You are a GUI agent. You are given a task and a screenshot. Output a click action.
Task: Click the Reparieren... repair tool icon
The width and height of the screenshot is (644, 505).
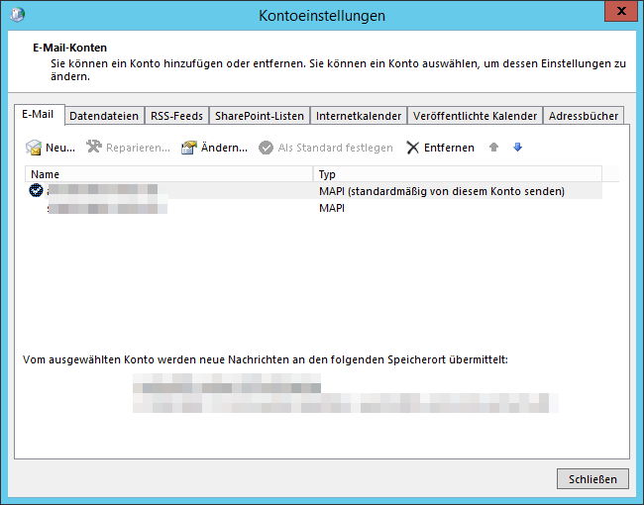94,148
